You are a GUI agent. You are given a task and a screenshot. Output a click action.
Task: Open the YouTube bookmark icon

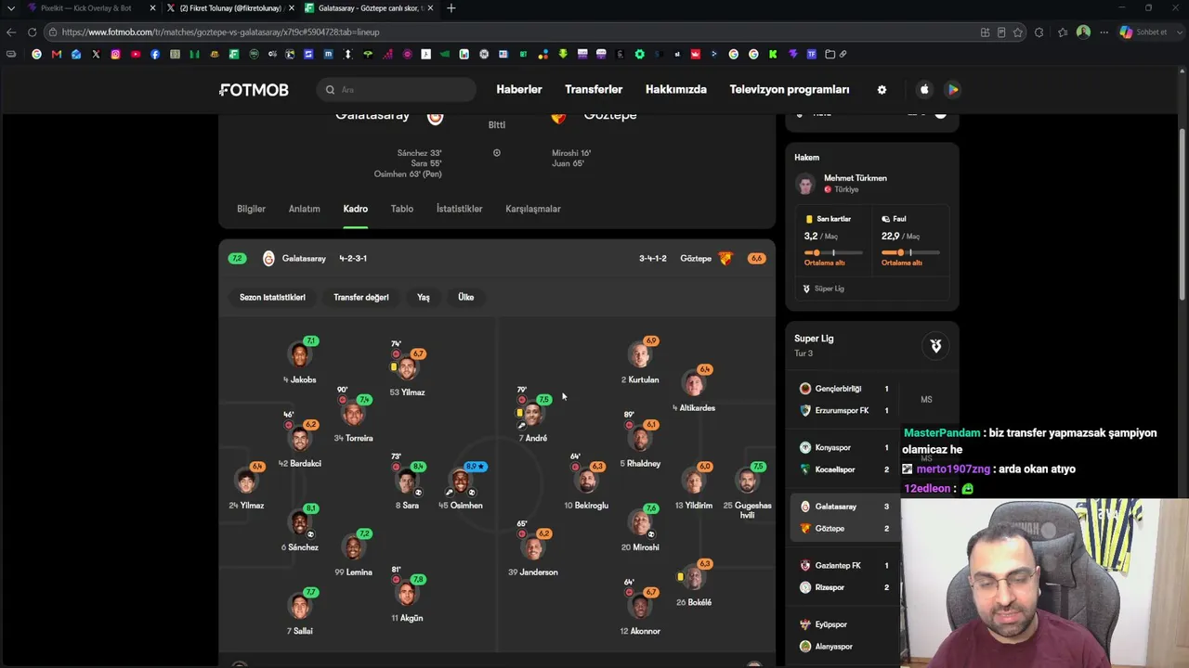135,55
